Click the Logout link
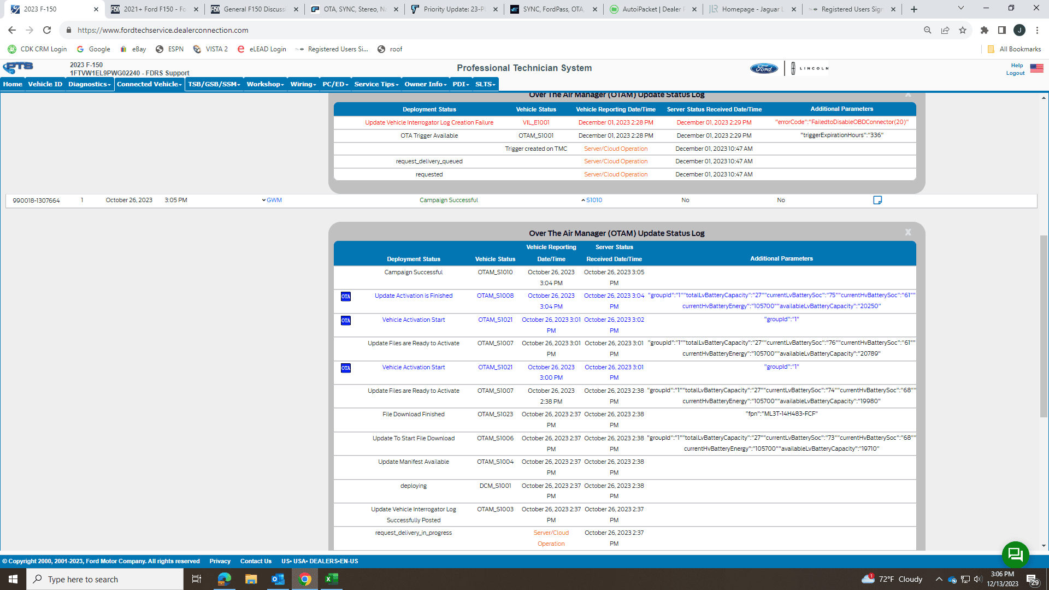 coord(1015,73)
